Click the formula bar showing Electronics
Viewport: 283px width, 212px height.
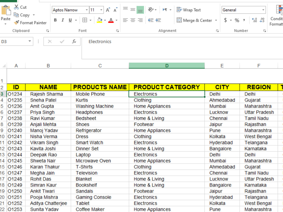tap(182, 48)
